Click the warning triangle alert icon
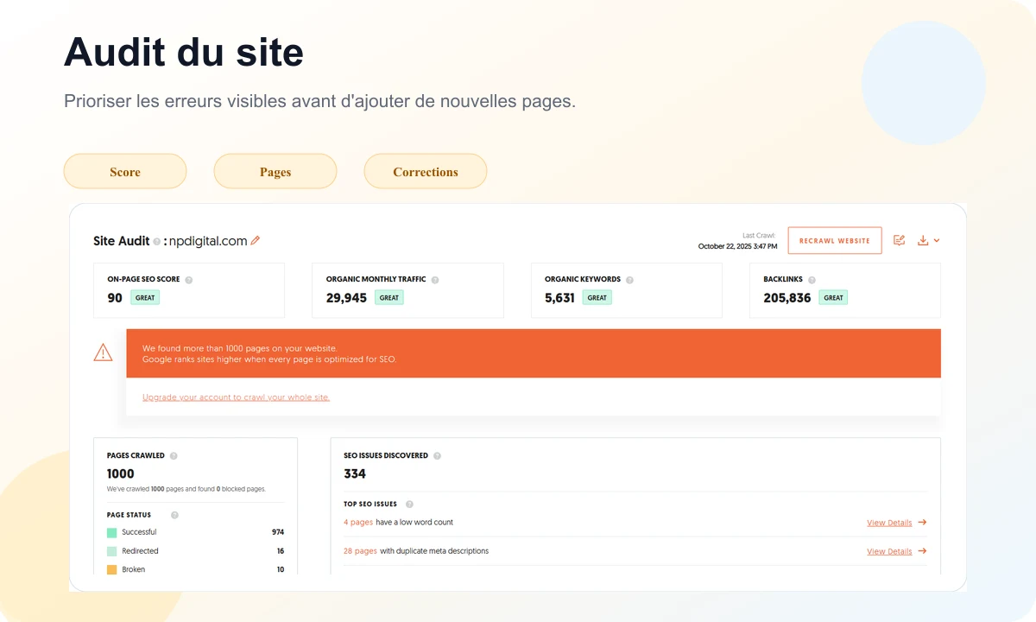The width and height of the screenshot is (1036, 622). pos(103,352)
